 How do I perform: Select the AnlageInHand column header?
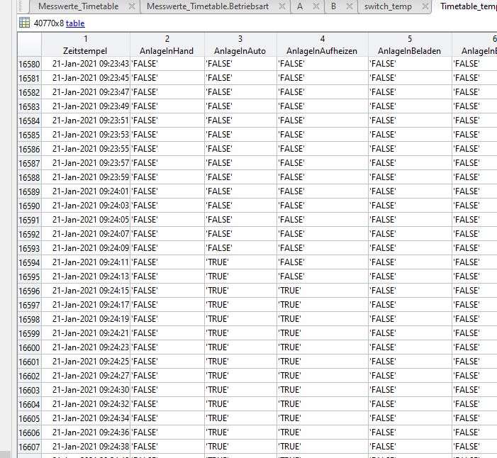(167, 51)
